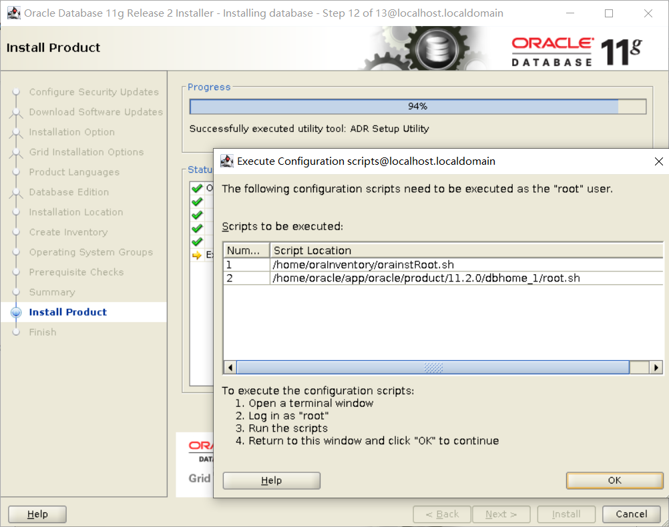Image resolution: width=669 pixels, height=527 pixels.
Task: Click the Script Location column header
Action: pyautogui.click(x=467, y=250)
